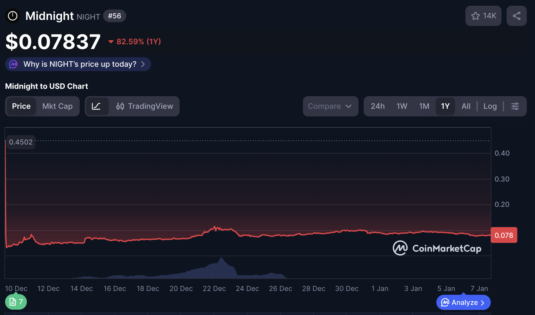Select the line chart view icon
Screen dimensions: 535x315
click(x=97, y=106)
